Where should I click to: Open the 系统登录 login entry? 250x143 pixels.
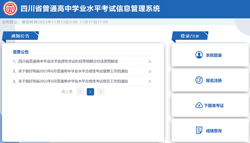[210, 55]
